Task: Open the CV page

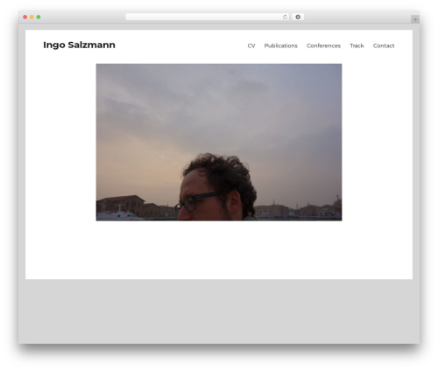Action: 251,45
